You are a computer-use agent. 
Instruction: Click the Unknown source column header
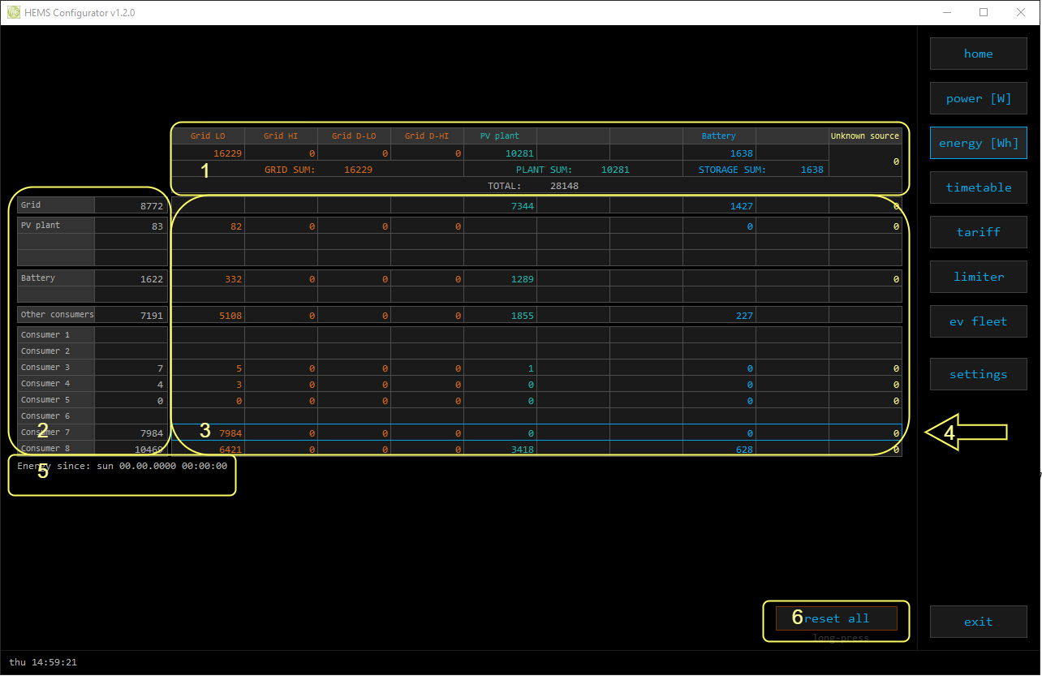pos(864,136)
